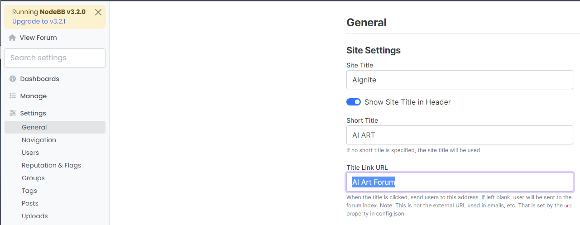Dismiss the NodeBB upgrade notice

[98, 13]
